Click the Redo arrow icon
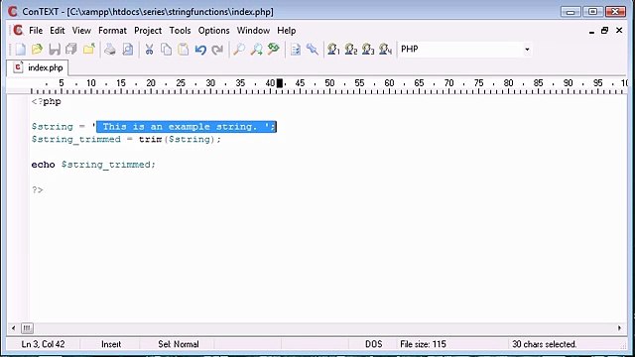This screenshot has width=635, height=357. pos(217,50)
